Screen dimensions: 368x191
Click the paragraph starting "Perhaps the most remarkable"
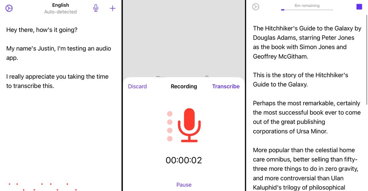pos(307,117)
